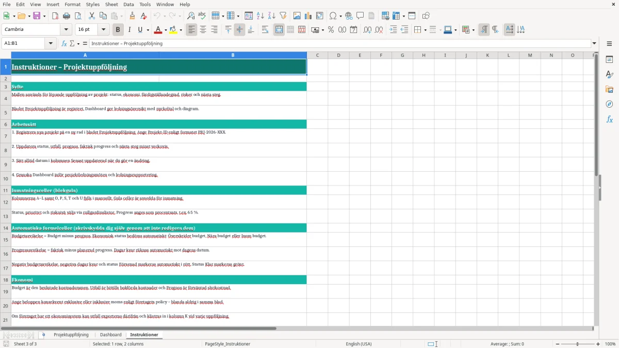
Task: Open the Sheet menu
Action: (111, 4)
